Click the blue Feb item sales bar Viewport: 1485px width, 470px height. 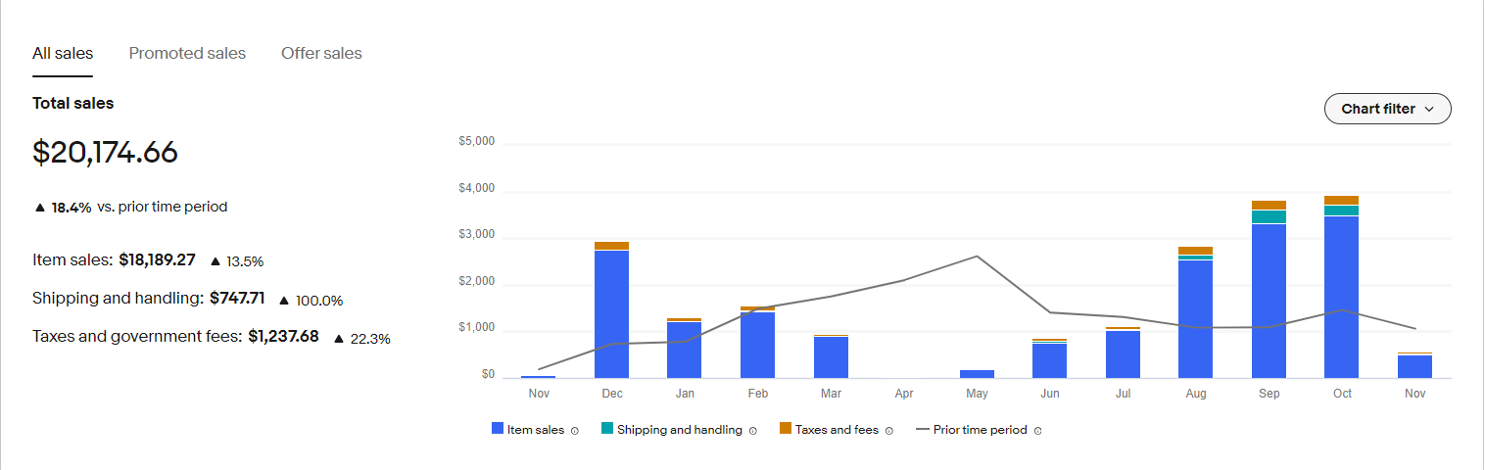point(757,345)
